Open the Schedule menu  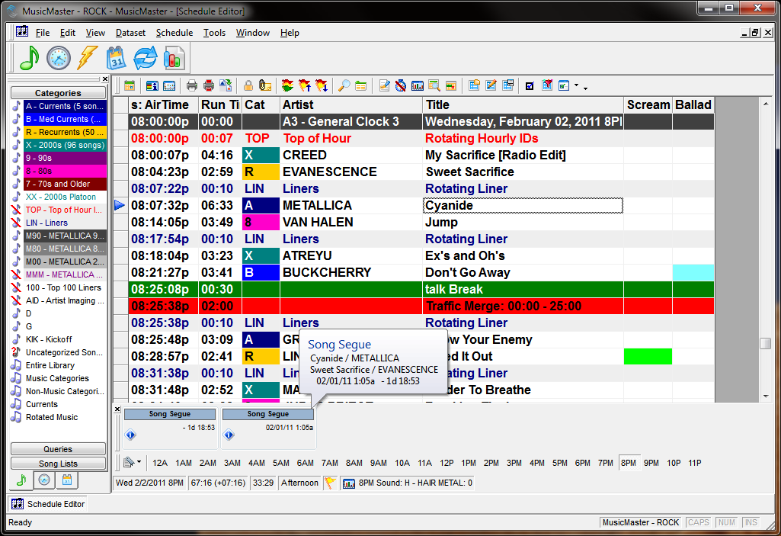coord(174,33)
